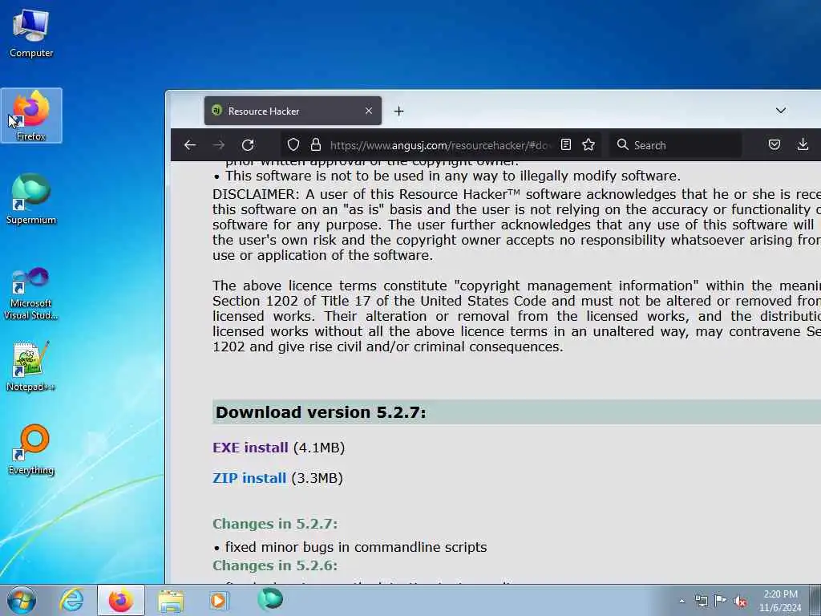Screen dimensions: 821x616
Task: Click the address bar URL field
Action: pos(441,145)
